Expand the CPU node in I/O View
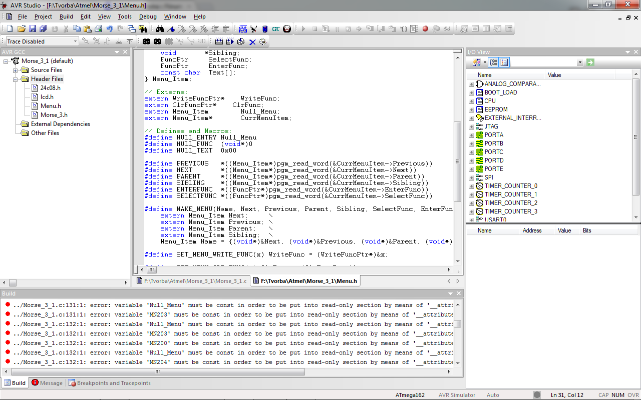641x400 pixels. tap(472, 101)
